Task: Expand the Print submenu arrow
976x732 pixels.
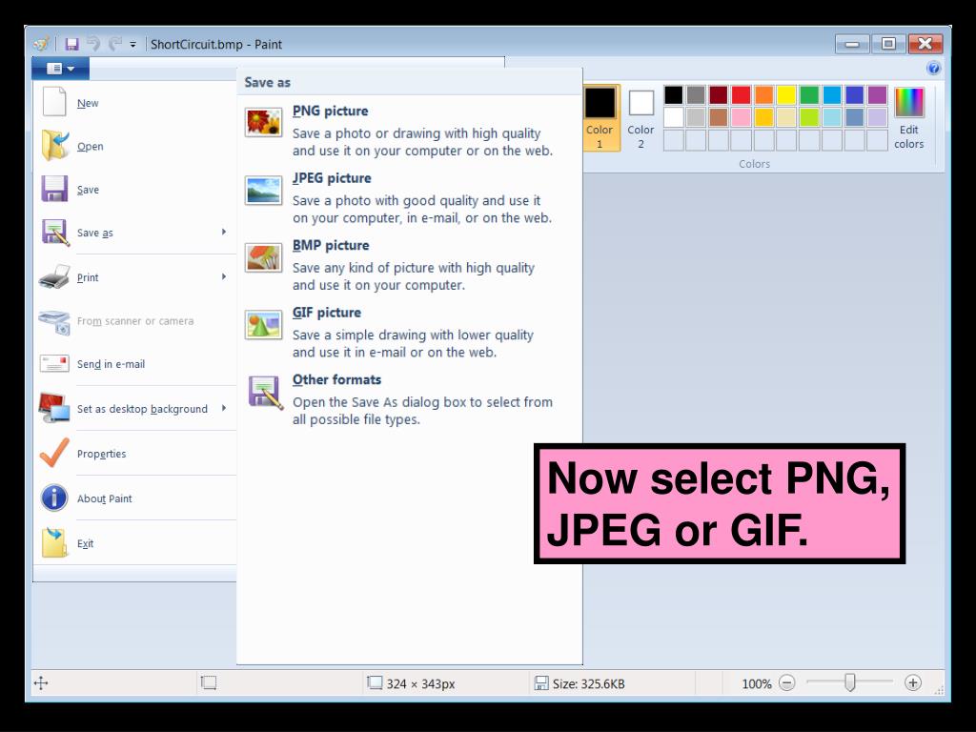Action: pos(224,276)
